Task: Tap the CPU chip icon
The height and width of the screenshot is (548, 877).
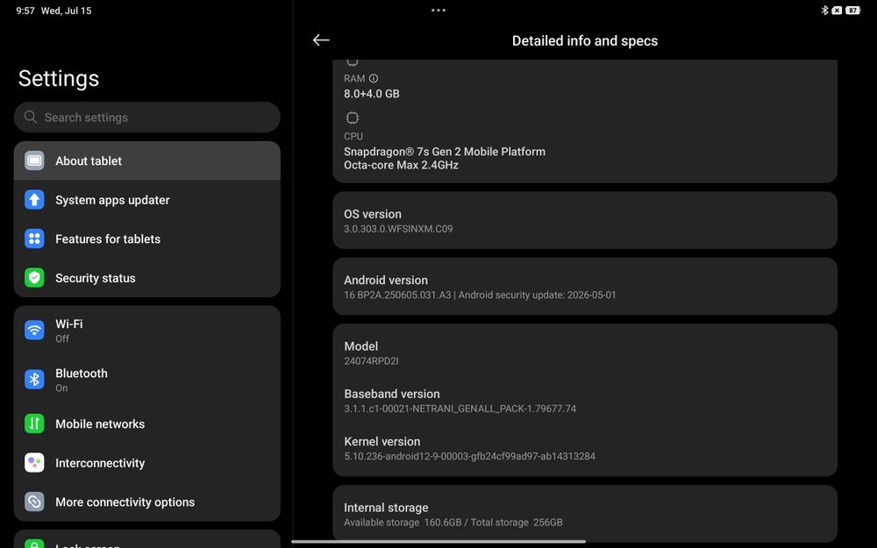Action: coord(353,118)
